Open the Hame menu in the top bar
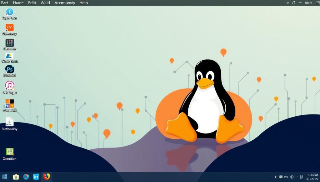Image resolution: width=320 pixels, height=182 pixels. 18,3
